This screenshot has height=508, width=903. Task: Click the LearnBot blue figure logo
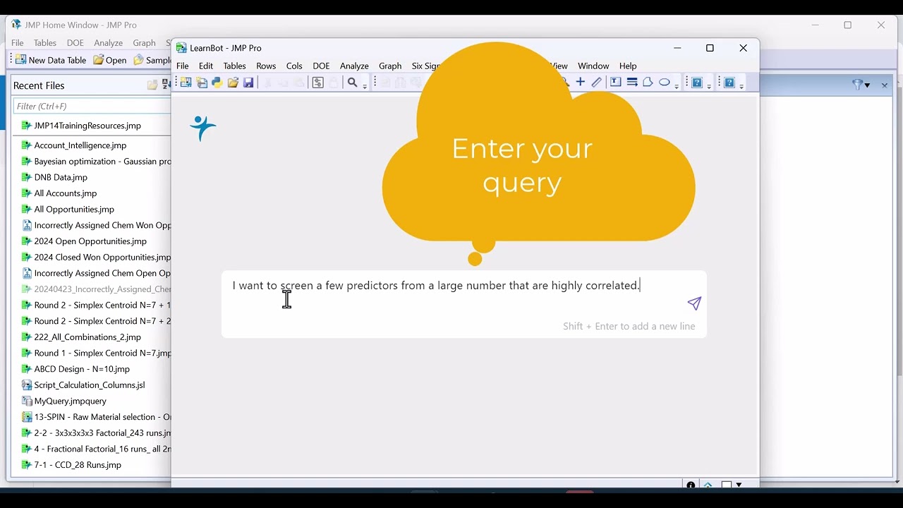point(203,128)
